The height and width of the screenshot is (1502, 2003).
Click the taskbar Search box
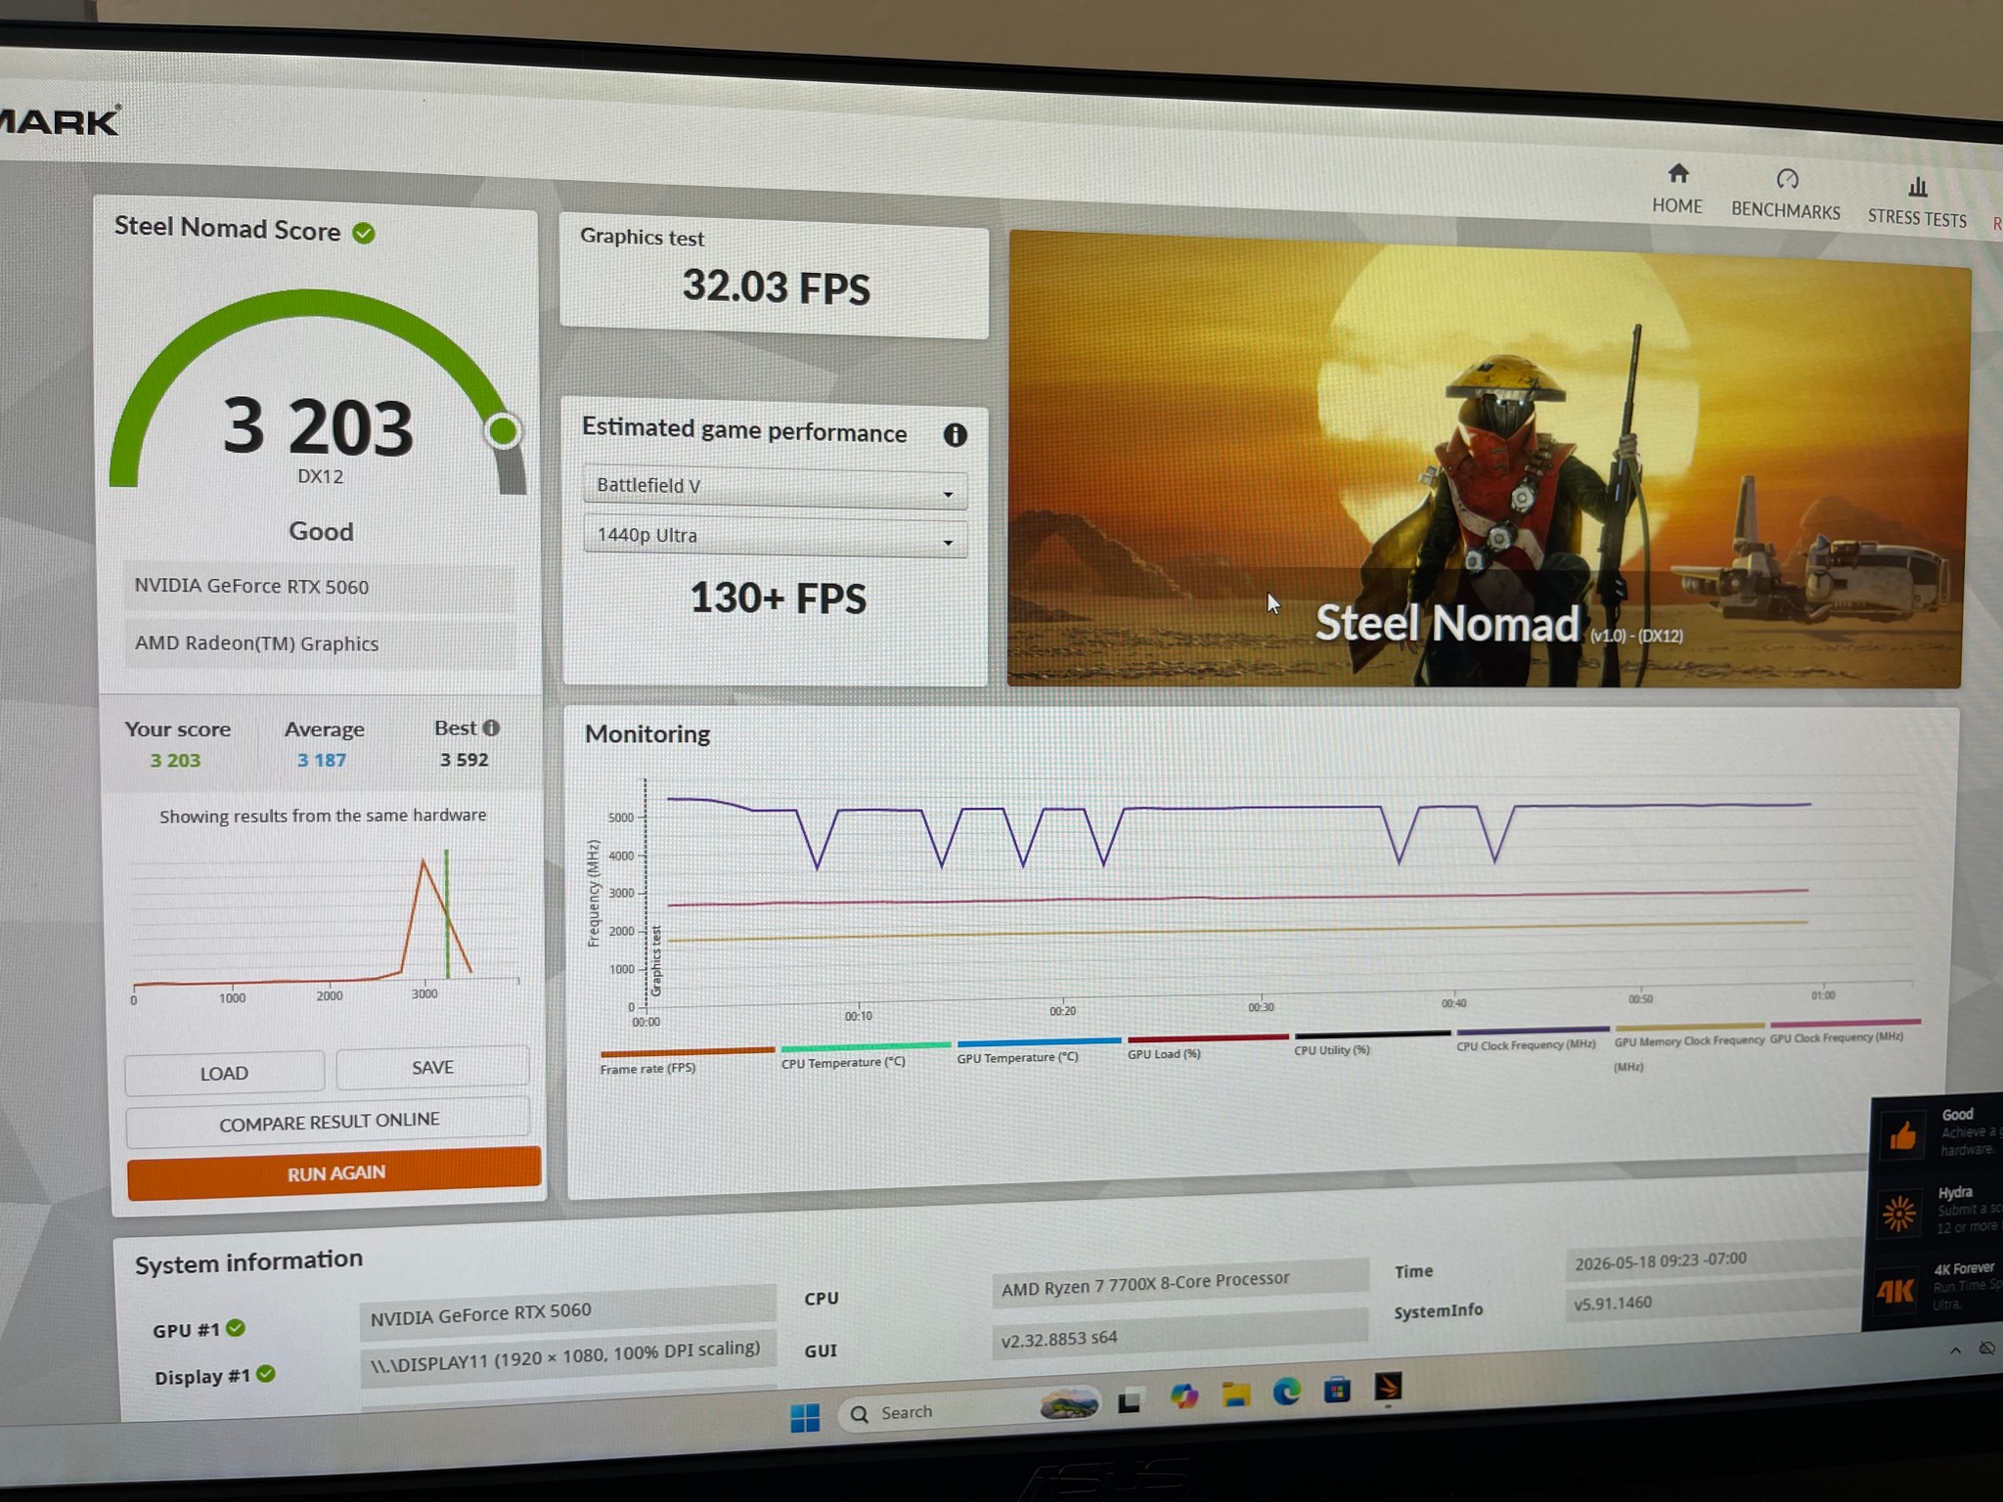click(x=968, y=1410)
